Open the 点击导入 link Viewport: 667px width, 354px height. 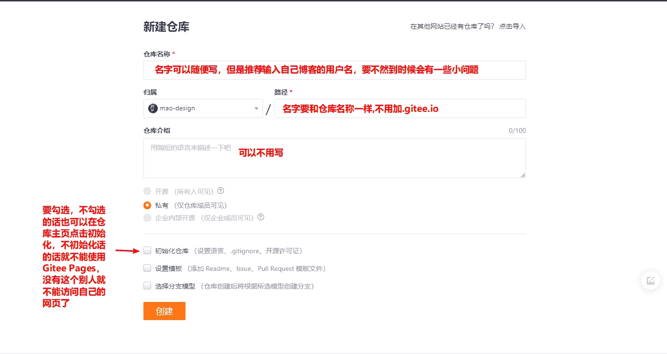pos(513,27)
